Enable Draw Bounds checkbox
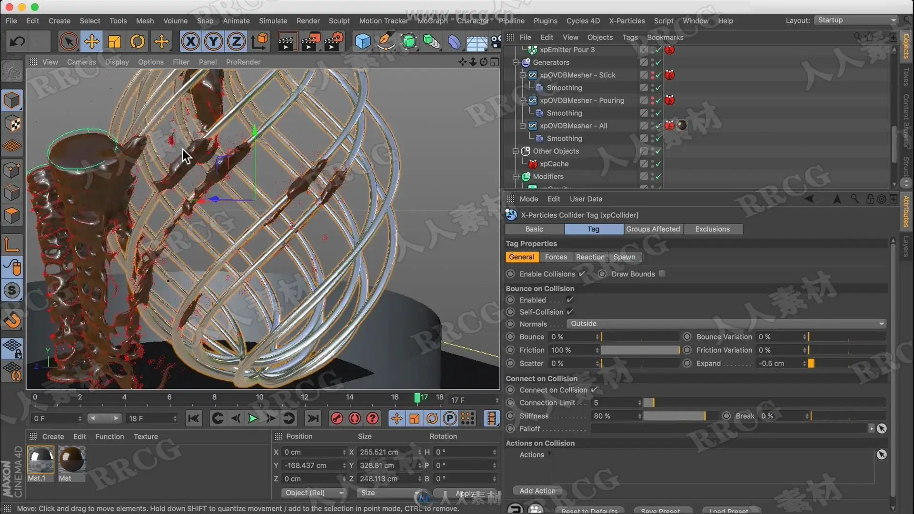Screen dimensions: 914x514 662,274
